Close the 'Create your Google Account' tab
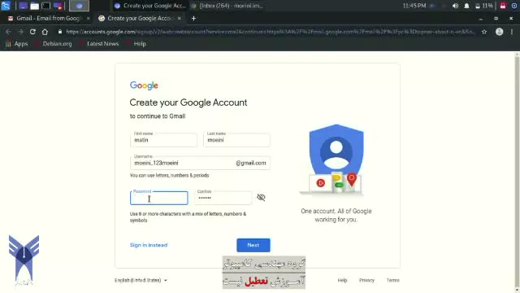 pos(179,18)
